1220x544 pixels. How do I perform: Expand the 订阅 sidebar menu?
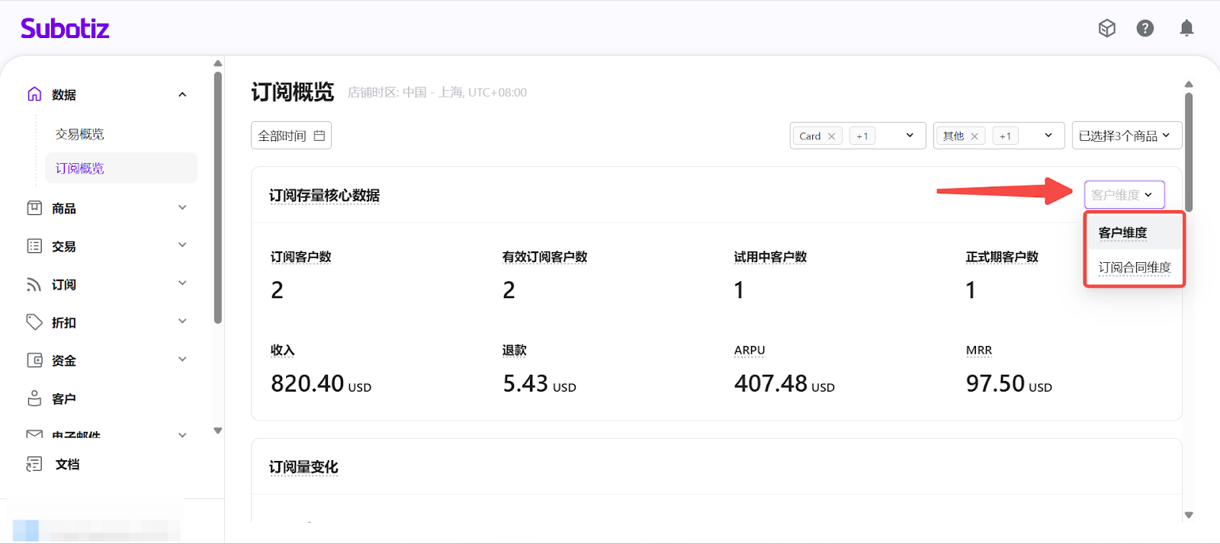(x=182, y=284)
